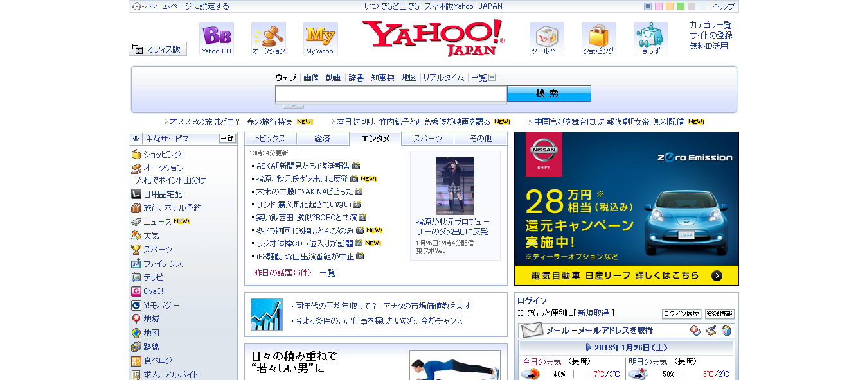Select the 画像 search category
Image resolution: width=867 pixels, height=380 pixels.
pyautogui.click(x=311, y=78)
